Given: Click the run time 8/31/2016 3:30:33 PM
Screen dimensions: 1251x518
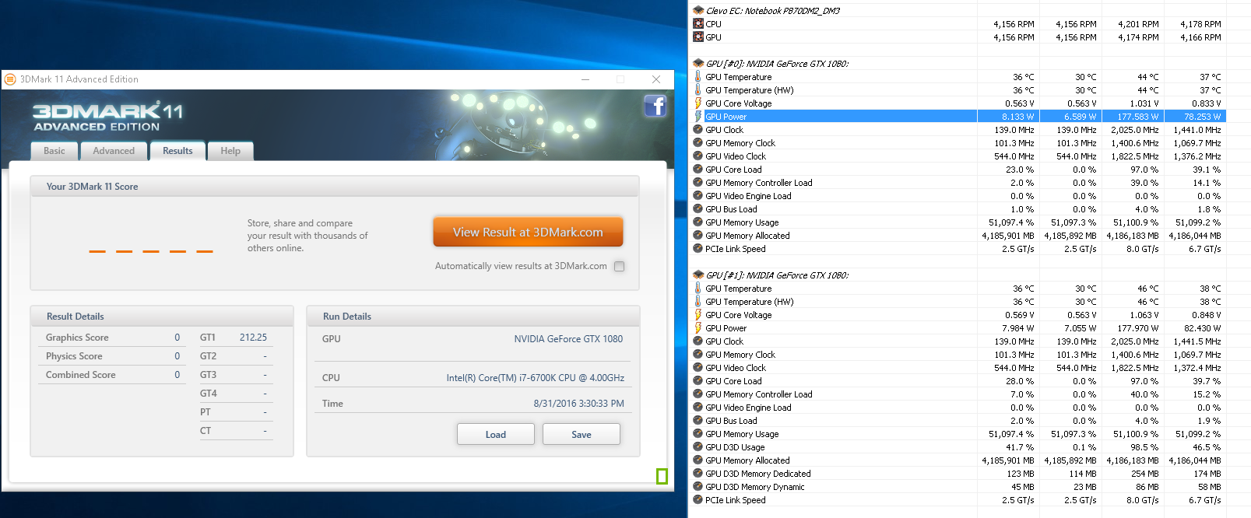Looking at the screenshot, I should coord(579,404).
